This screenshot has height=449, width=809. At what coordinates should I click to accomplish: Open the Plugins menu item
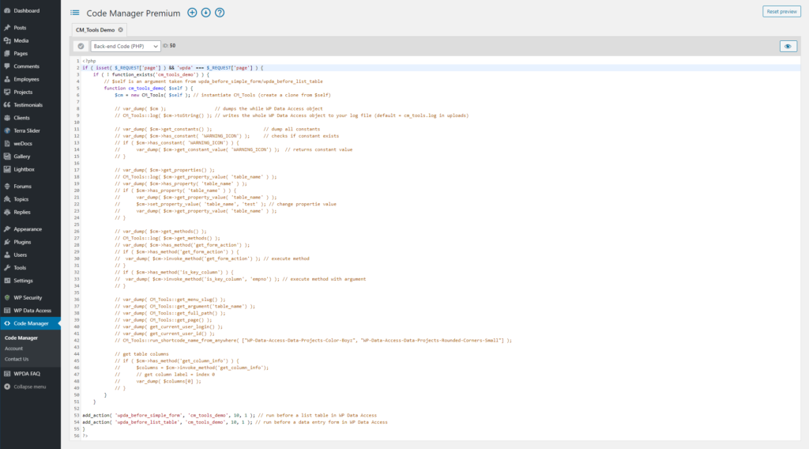[22, 242]
